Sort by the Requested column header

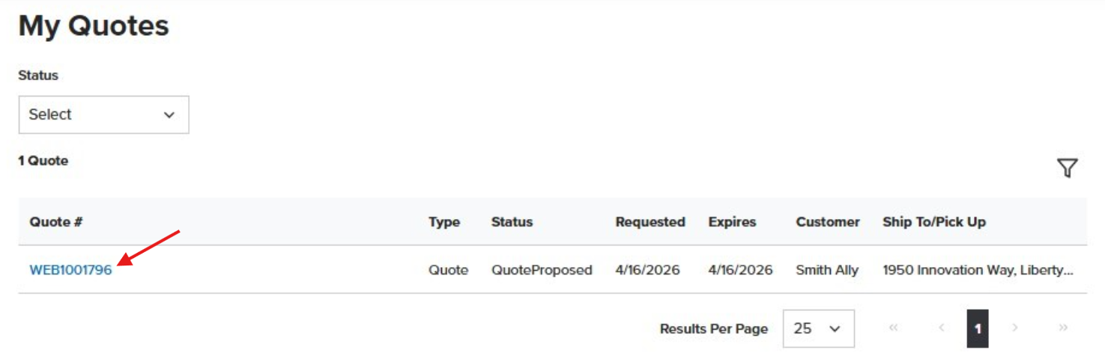(650, 222)
